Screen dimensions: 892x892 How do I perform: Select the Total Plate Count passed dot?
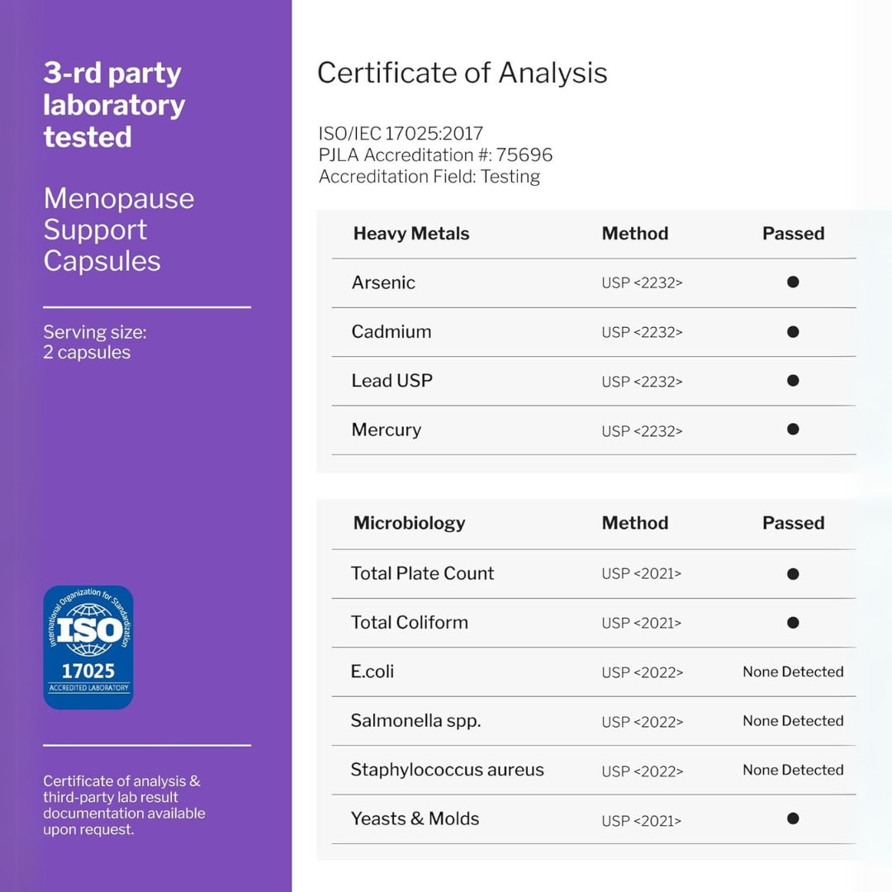(793, 573)
